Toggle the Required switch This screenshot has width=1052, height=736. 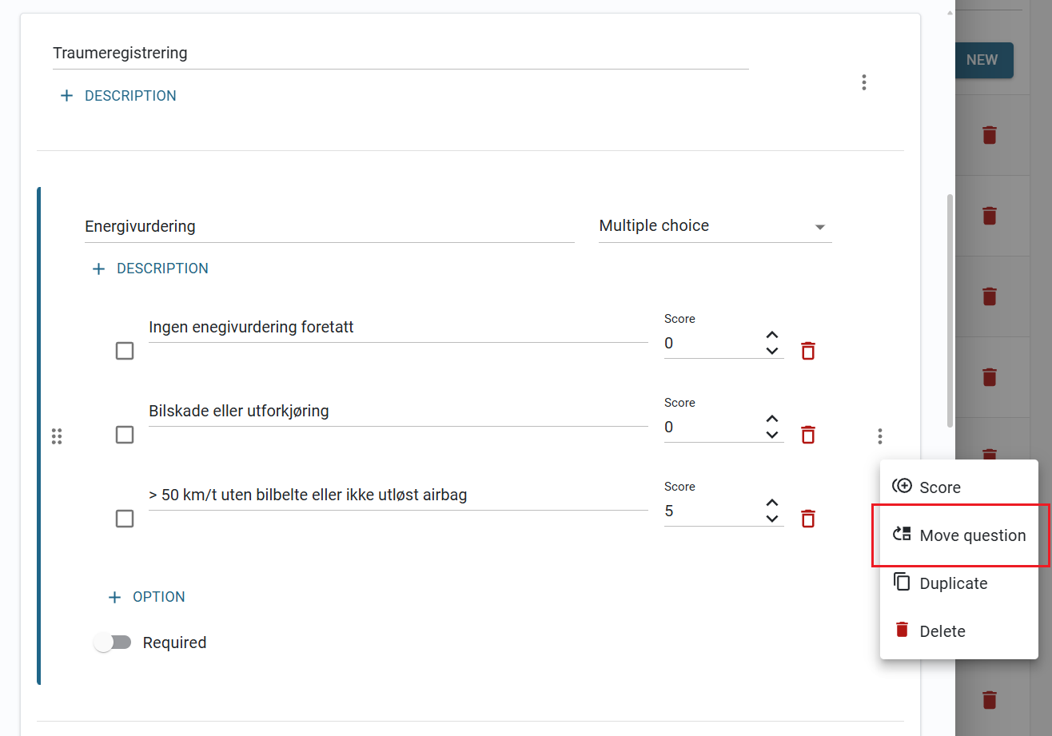(x=113, y=643)
